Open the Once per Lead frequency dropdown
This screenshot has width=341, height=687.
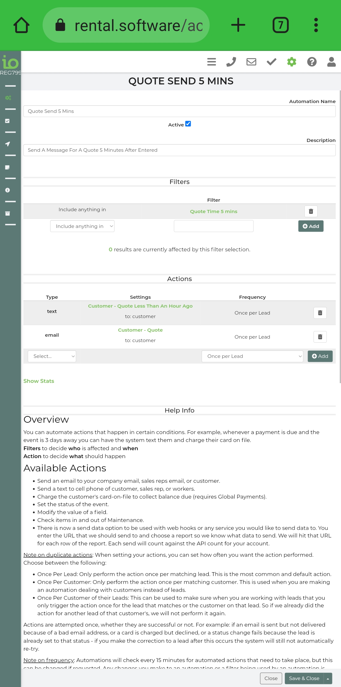tap(252, 356)
